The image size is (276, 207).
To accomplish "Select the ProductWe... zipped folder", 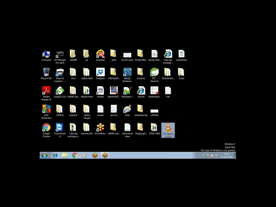I will tap(141, 56).
